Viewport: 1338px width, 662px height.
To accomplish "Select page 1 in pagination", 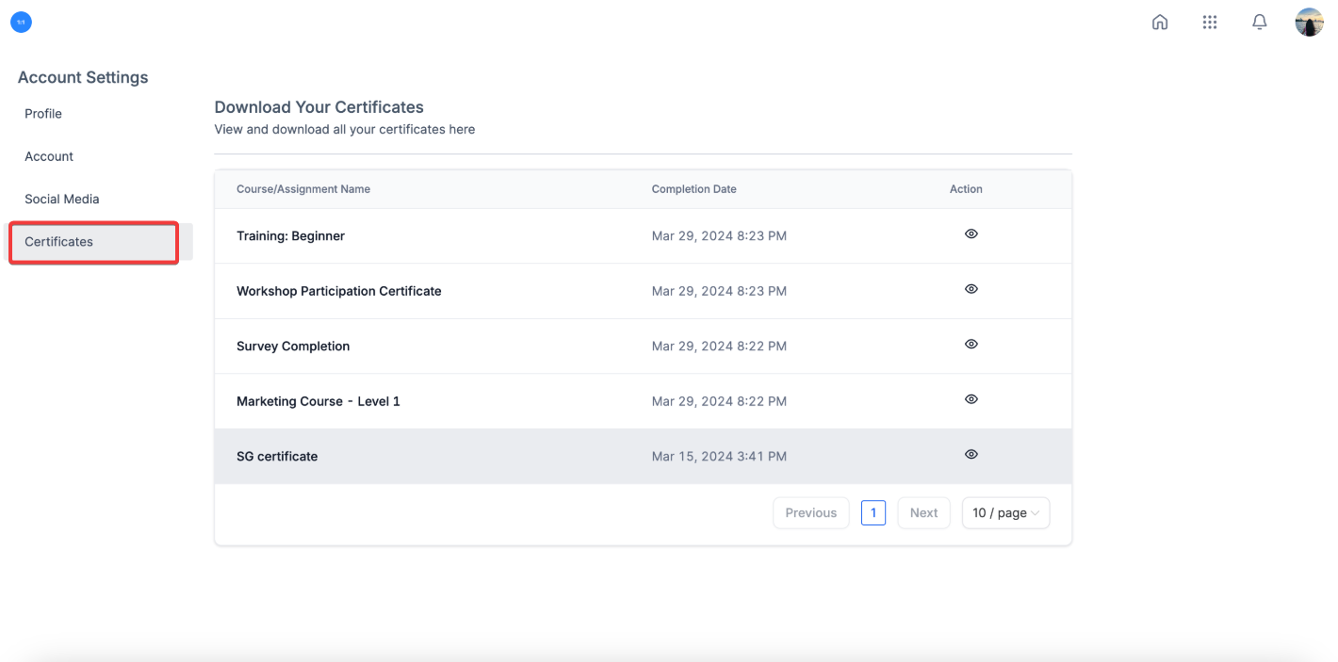I will click(x=873, y=513).
